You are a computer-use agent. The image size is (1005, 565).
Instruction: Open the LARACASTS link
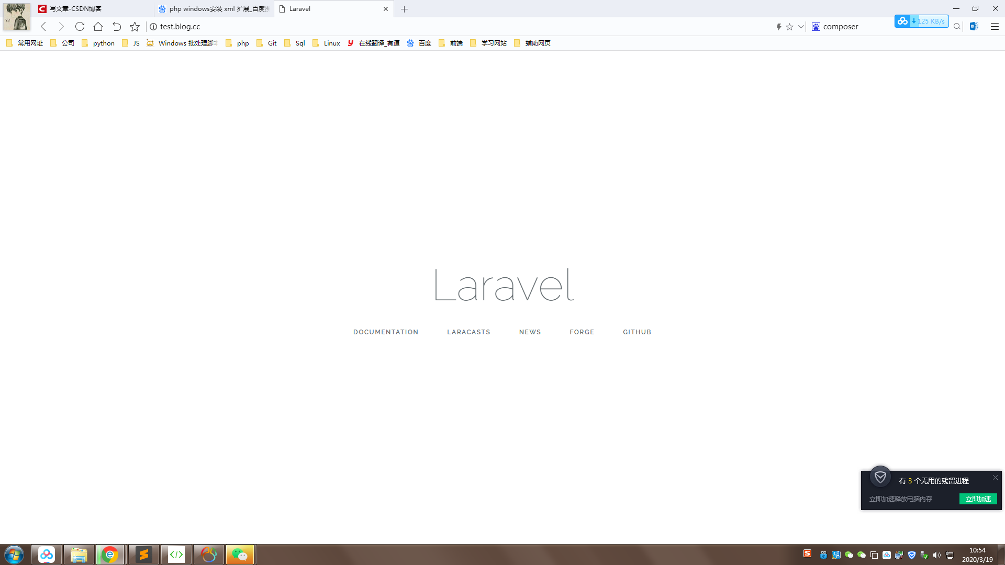pos(468,332)
